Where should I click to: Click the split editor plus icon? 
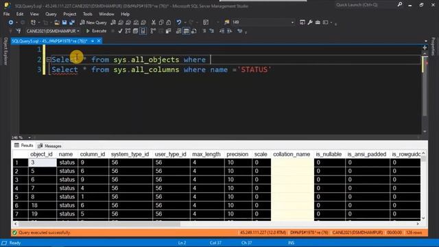click(x=425, y=47)
